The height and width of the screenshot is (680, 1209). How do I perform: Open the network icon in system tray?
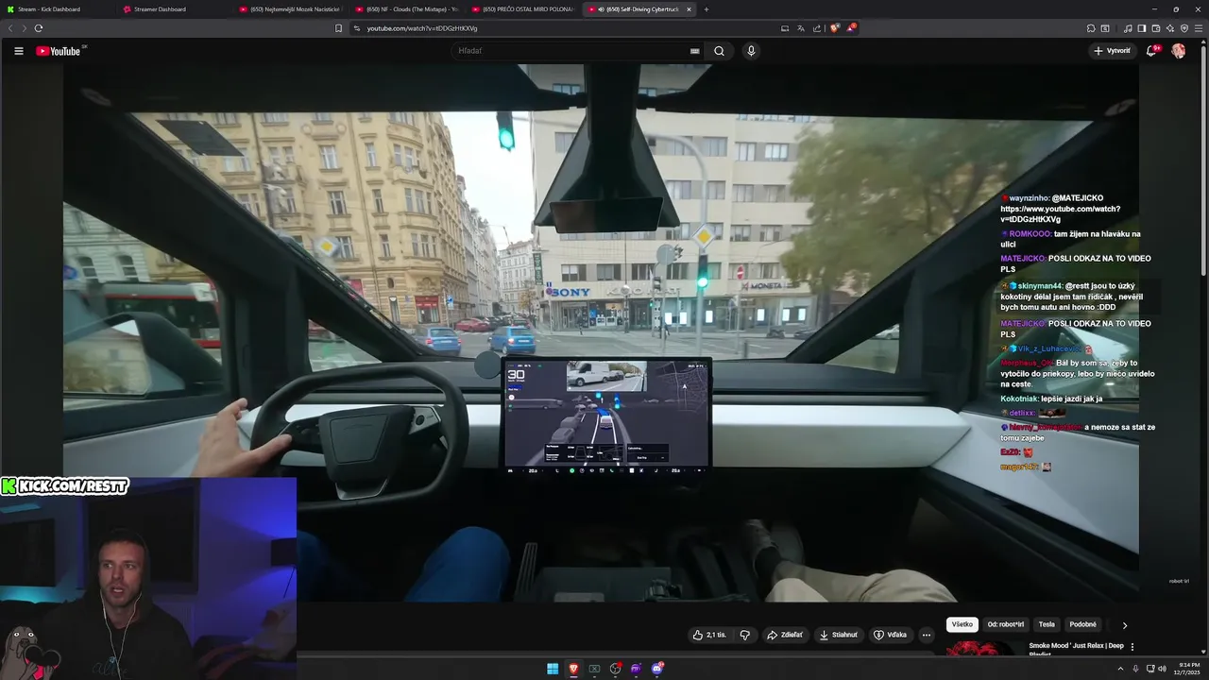coord(1149,669)
